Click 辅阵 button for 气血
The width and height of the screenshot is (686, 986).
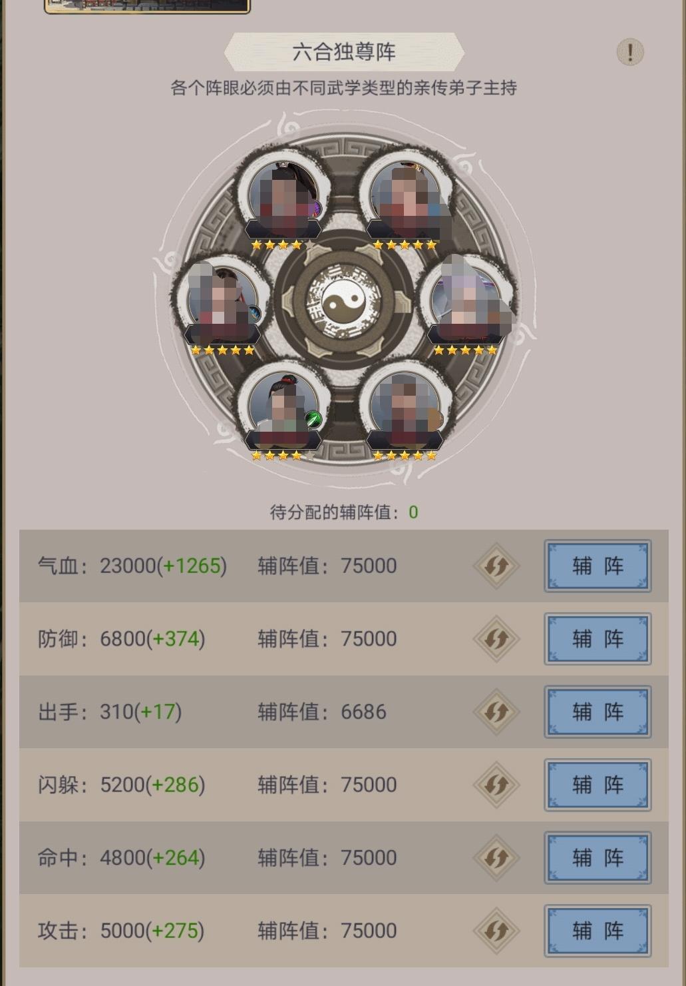click(598, 566)
